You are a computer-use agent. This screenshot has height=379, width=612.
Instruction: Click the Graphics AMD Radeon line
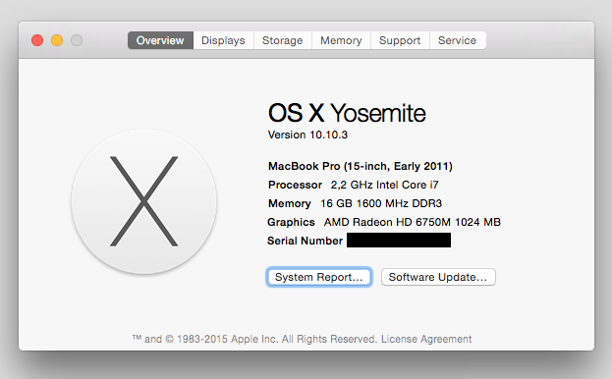tap(384, 222)
